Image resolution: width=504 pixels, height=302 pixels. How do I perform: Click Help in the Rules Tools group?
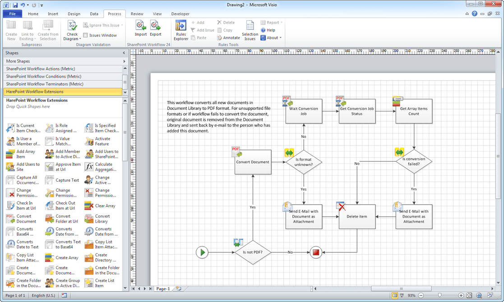[x=268, y=30]
